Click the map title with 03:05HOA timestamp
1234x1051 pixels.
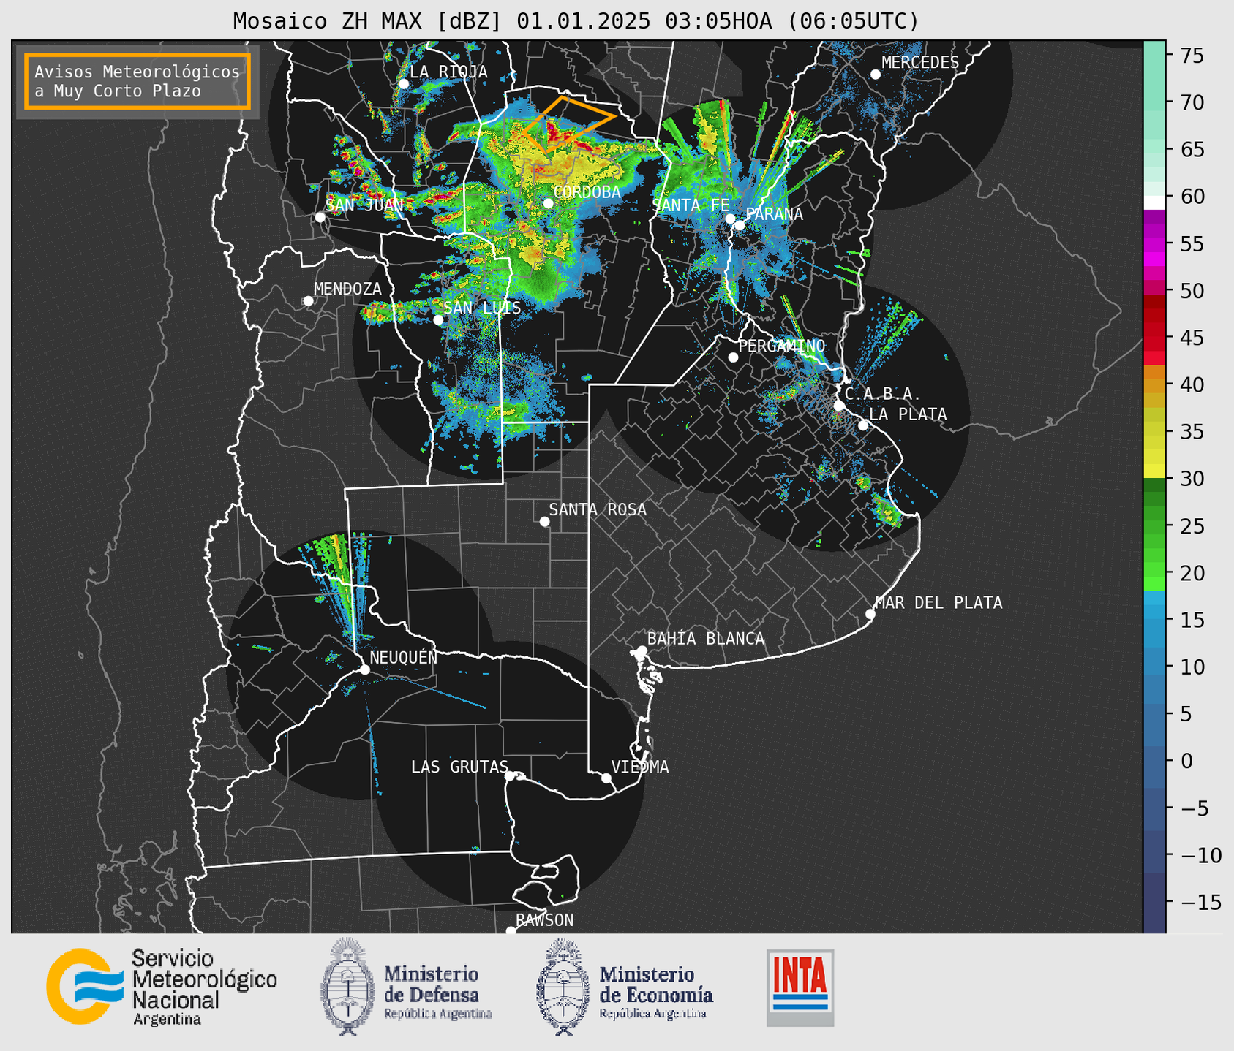[576, 21]
